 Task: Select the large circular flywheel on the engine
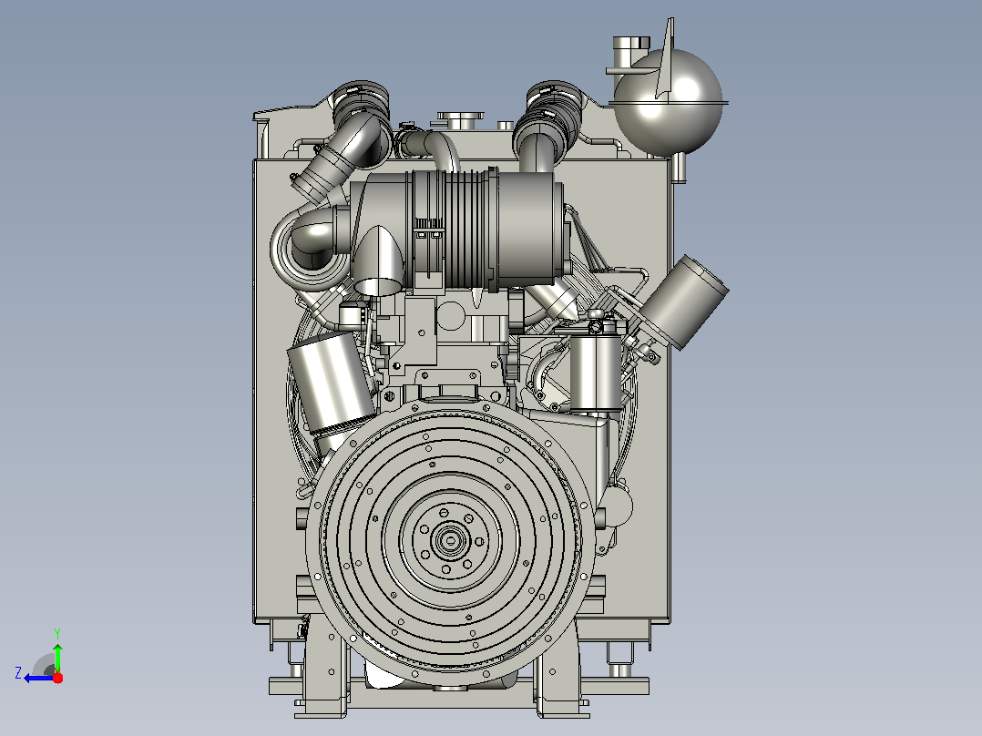(x=450, y=542)
